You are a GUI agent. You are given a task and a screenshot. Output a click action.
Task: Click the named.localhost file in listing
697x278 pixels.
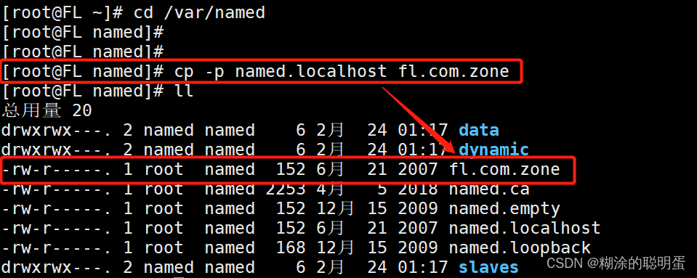tap(525, 228)
